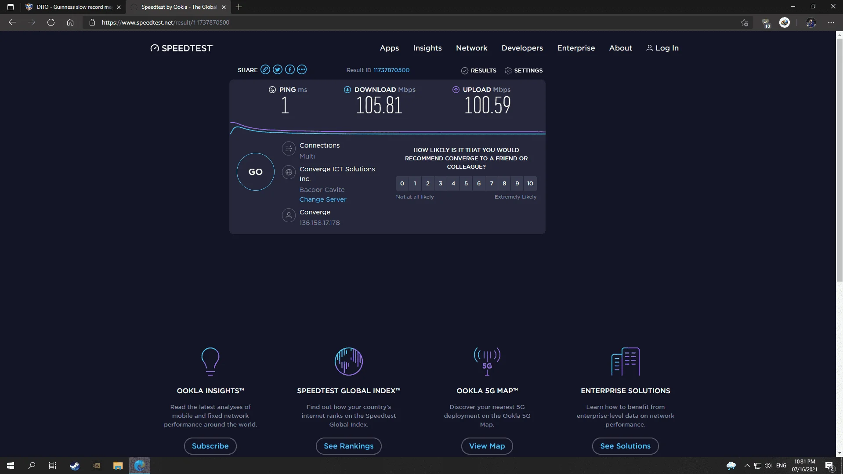Click See Rankings button
This screenshot has height=474, width=843.
pyautogui.click(x=349, y=446)
